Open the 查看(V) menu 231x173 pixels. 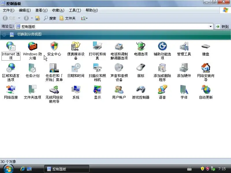coord(41,10)
